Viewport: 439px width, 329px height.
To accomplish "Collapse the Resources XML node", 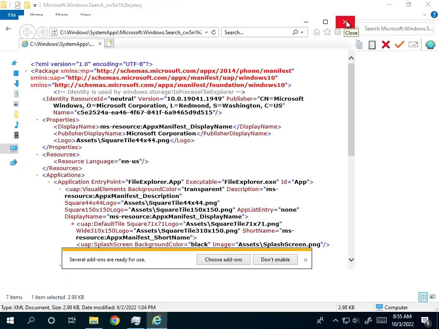I will (38, 154).
